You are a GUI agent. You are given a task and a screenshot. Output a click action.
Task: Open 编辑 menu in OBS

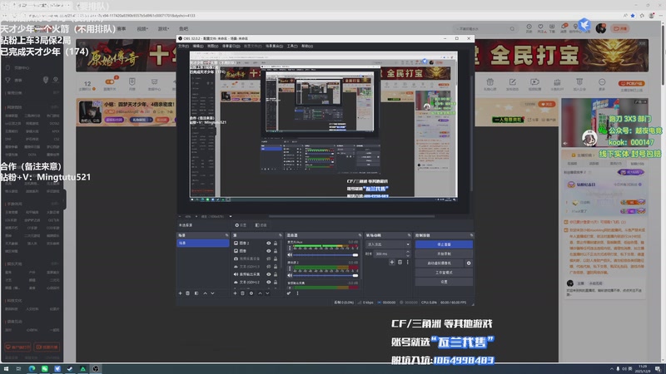click(198, 46)
